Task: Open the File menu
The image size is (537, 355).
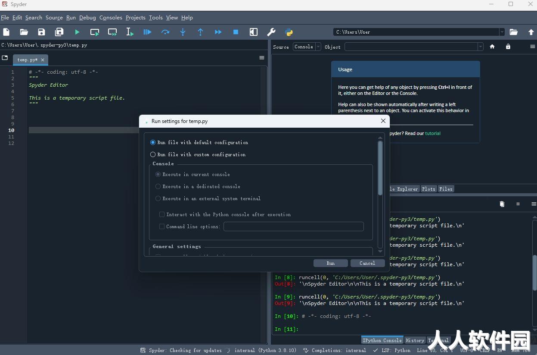Action: tap(5, 18)
